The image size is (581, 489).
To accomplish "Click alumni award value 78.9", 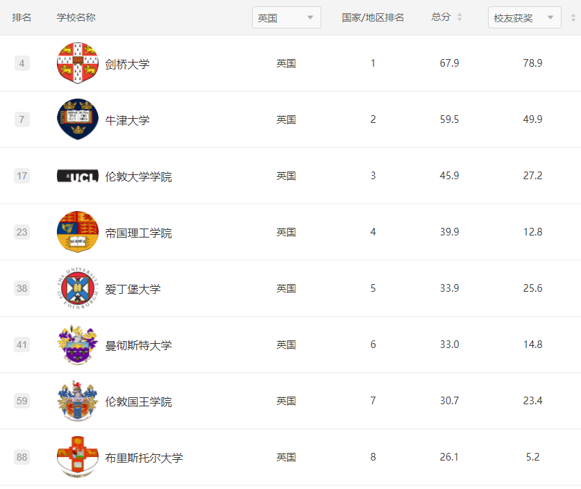I will pyautogui.click(x=533, y=63).
